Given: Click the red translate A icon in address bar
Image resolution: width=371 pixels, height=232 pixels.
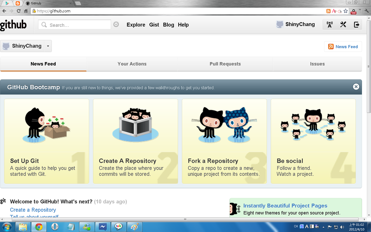Looking at the screenshot, I should pyautogui.click(x=334, y=11).
